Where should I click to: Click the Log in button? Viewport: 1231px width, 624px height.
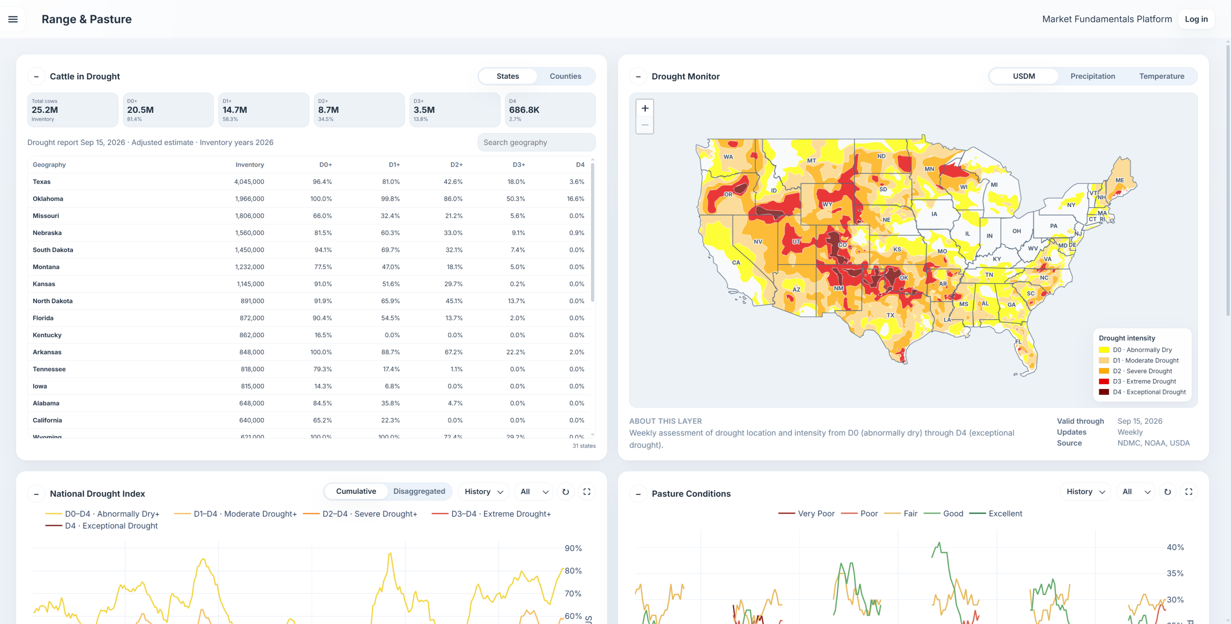[x=1196, y=19]
